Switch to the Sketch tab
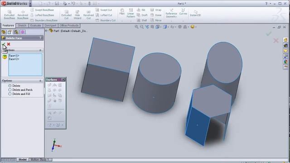The height and width of the screenshot is (163, 290). coord(22,25)
